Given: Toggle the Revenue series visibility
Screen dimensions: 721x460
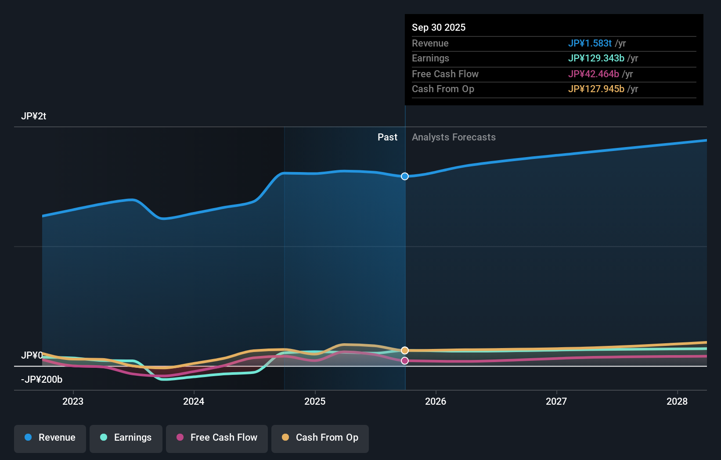Looking at the screenshot, I should [50, 438].
